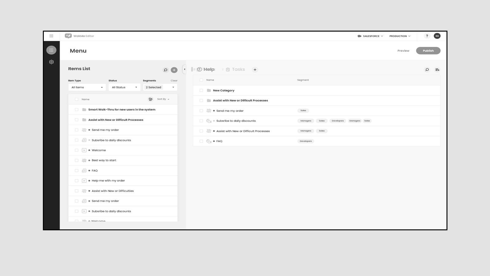
Task: Open the settings gear in sidebar
Action: pos(51,62)
